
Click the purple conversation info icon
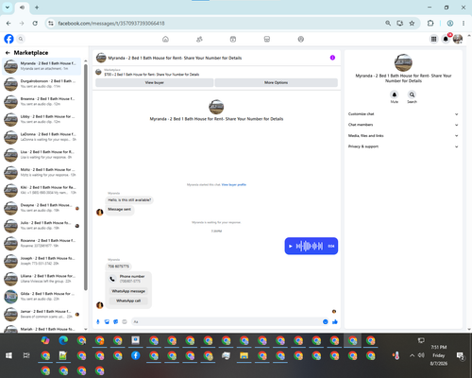332,58
